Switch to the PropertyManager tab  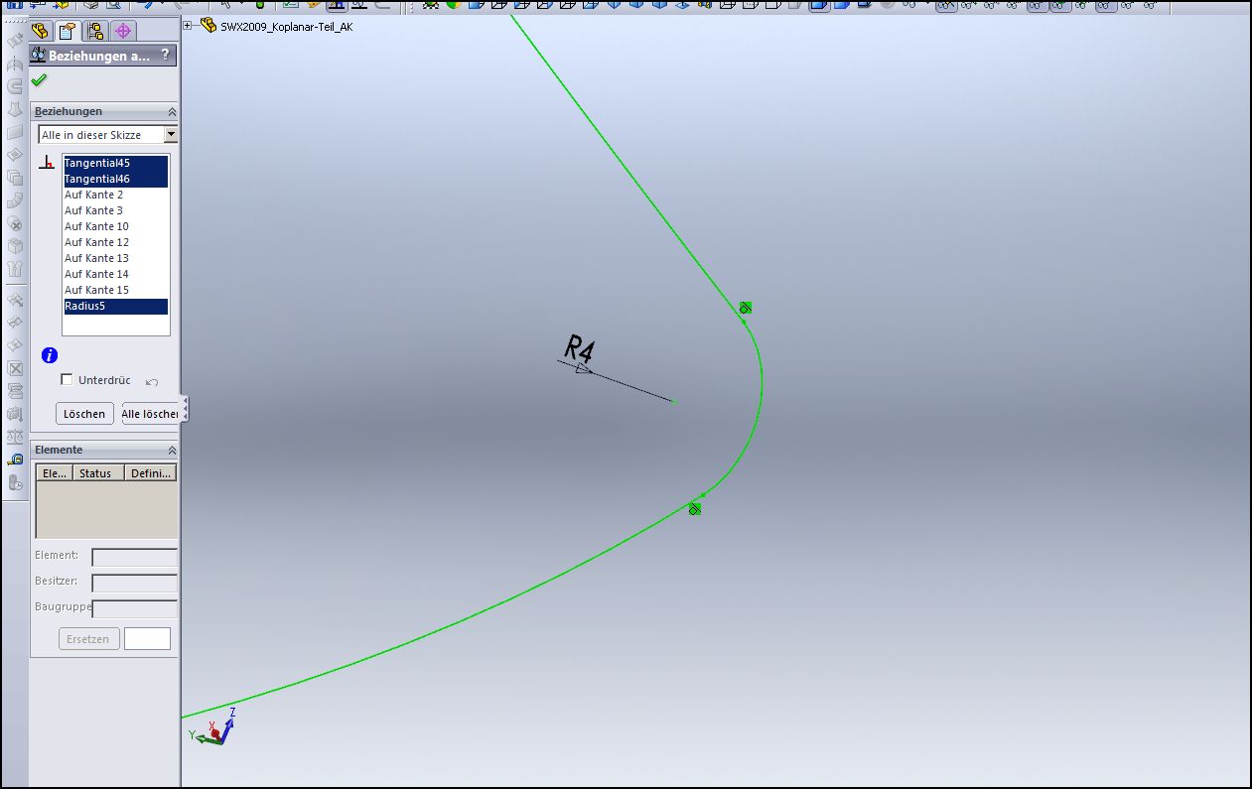point(68,31)
